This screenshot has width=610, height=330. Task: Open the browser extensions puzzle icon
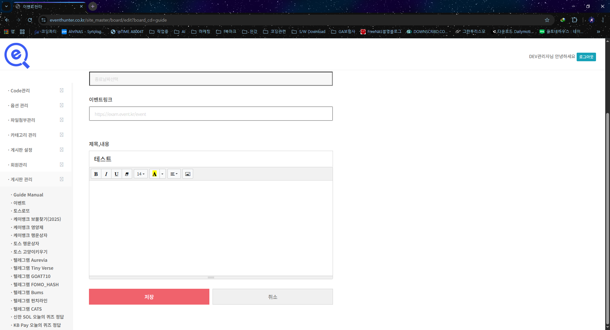coord(574,20)
